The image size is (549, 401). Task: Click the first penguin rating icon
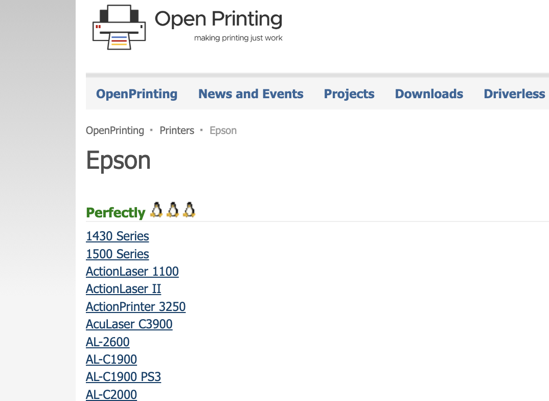156,210
